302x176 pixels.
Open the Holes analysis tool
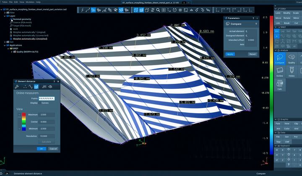292,72
